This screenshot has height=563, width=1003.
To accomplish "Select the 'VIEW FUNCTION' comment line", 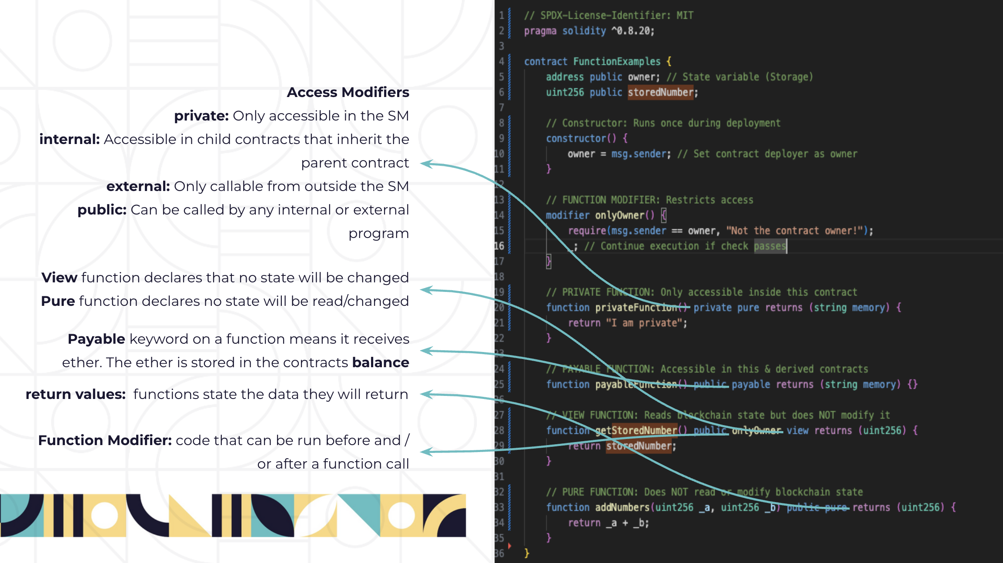I will point(718,415).
